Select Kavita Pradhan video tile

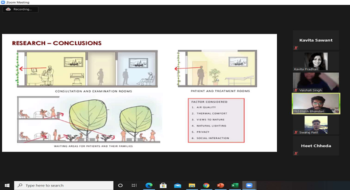pos(316,61)
